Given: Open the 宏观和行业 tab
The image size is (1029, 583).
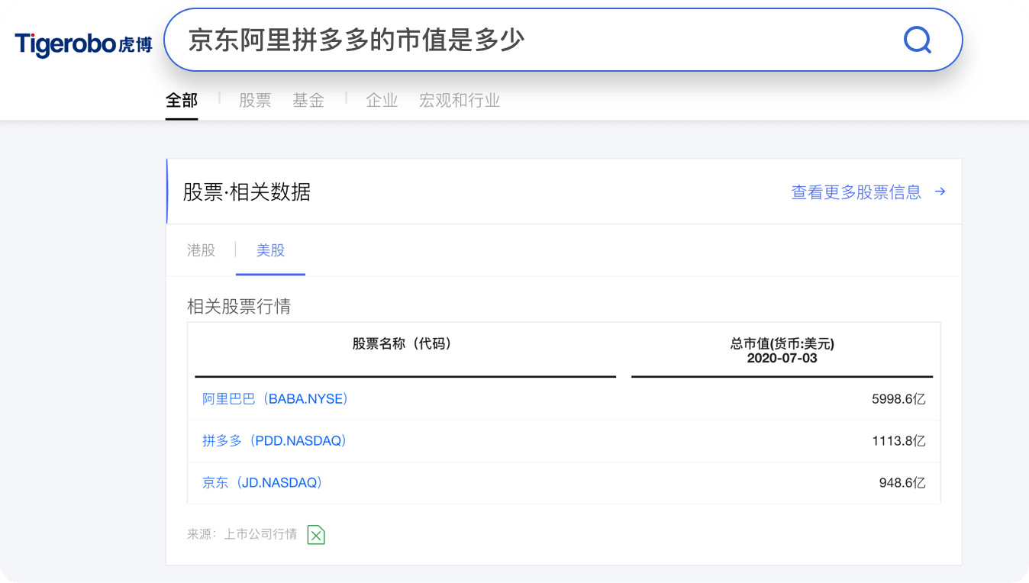Looking at the screenshot, I should click(460, 100).
